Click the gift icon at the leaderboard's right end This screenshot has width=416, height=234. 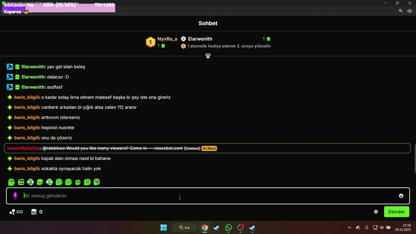coord(268,39)
